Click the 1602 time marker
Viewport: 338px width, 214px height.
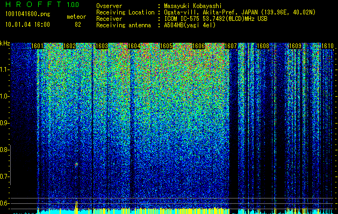[x=70, y=46]
